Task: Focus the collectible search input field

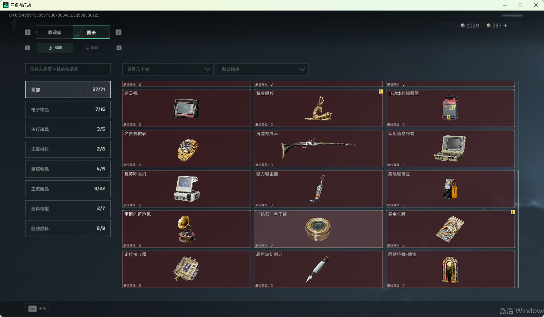Action: click(68, 69)
